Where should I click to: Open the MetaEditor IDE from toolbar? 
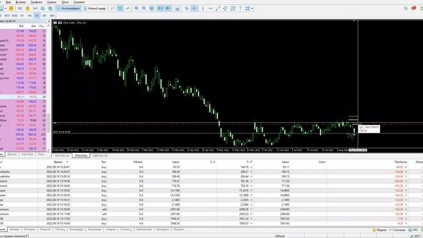click(x=20, y=9)
